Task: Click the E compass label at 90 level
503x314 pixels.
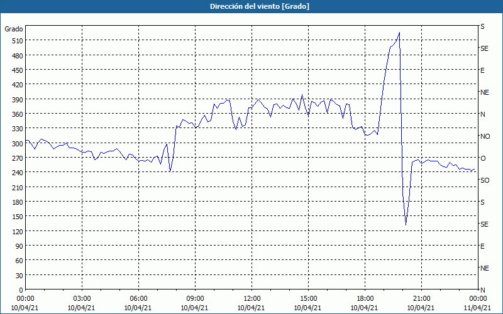Action: tap(482, 246)
